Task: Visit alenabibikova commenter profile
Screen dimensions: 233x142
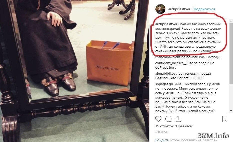Action: point(166,74)
